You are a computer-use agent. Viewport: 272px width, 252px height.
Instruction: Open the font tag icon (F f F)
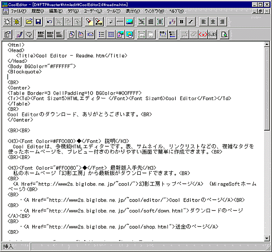(172, 22)
